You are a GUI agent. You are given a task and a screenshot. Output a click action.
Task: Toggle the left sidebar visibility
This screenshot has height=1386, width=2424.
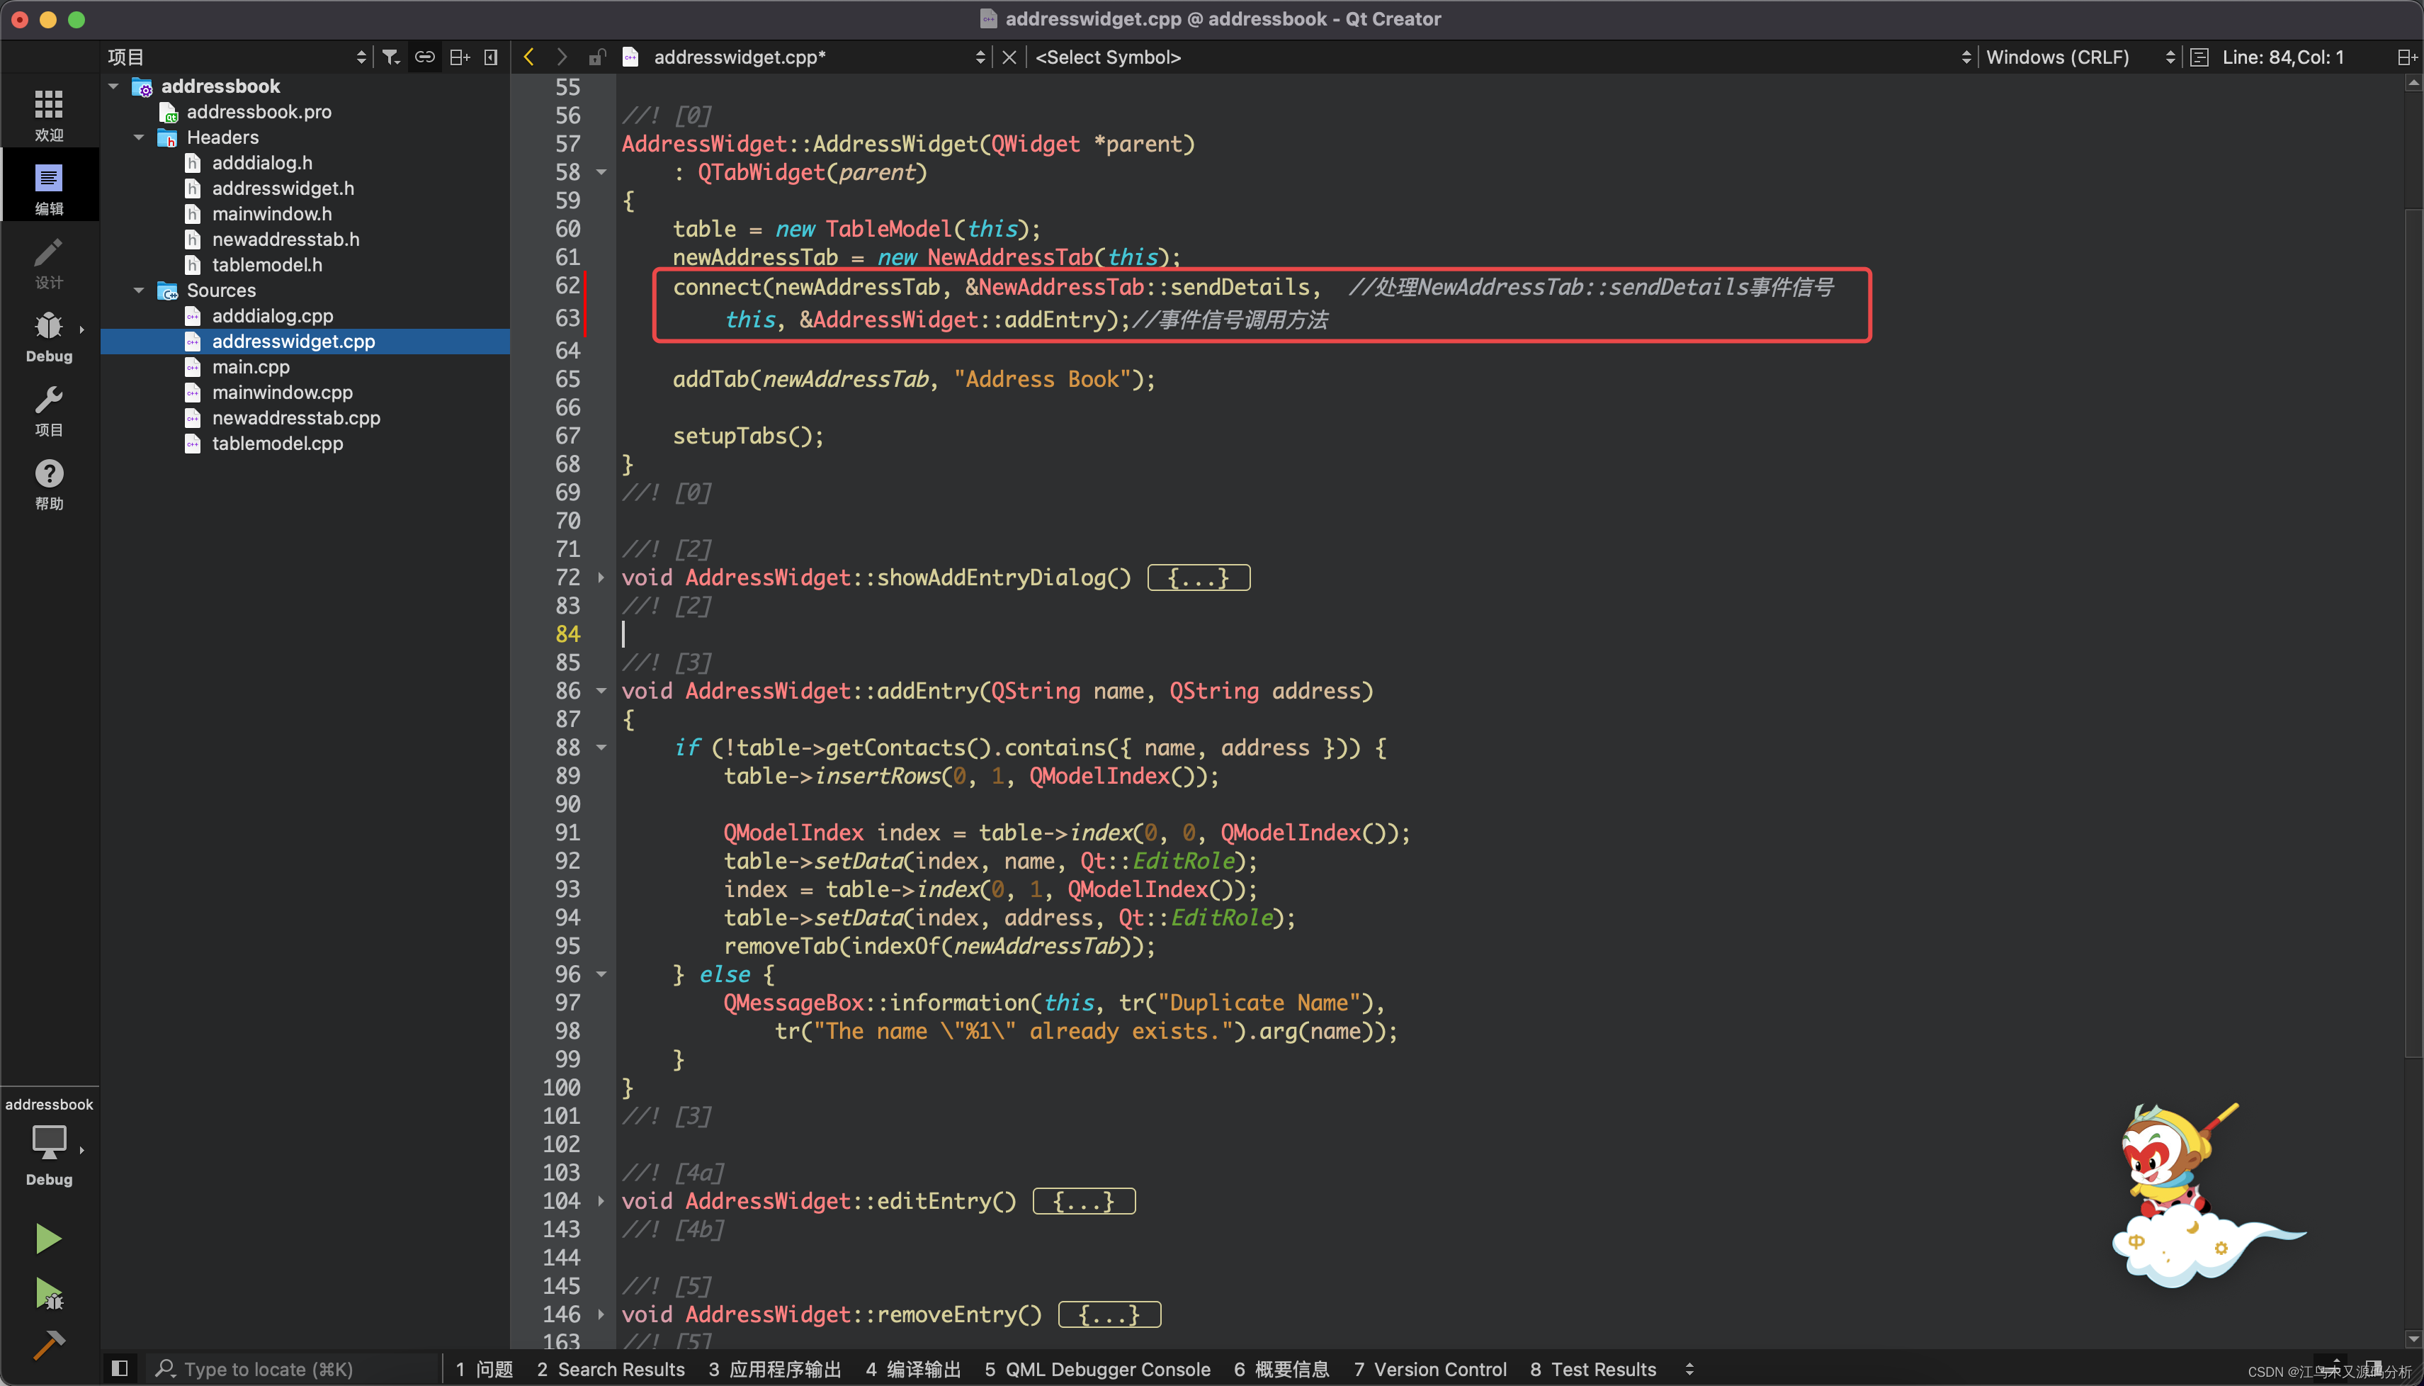120,1368
